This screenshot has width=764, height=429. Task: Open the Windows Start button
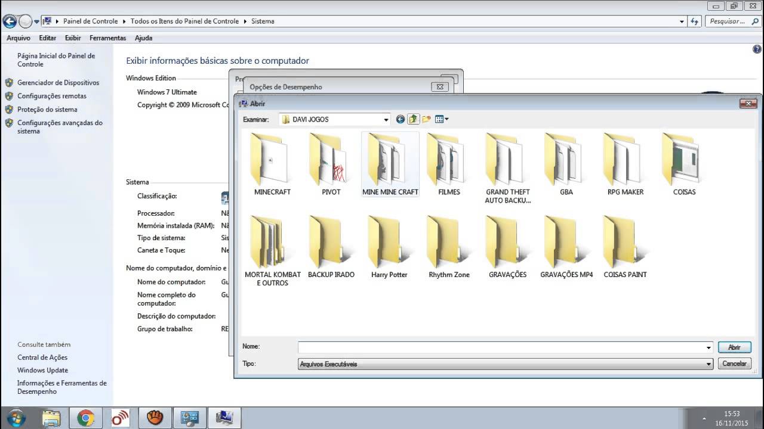click(15, 418)
